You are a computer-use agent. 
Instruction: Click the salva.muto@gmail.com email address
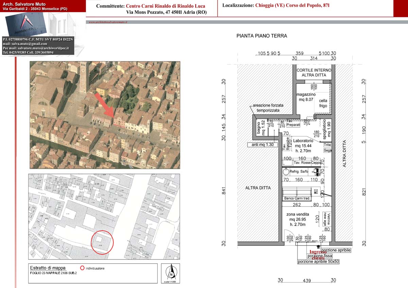pyautogui.click(x=25, y=44)
